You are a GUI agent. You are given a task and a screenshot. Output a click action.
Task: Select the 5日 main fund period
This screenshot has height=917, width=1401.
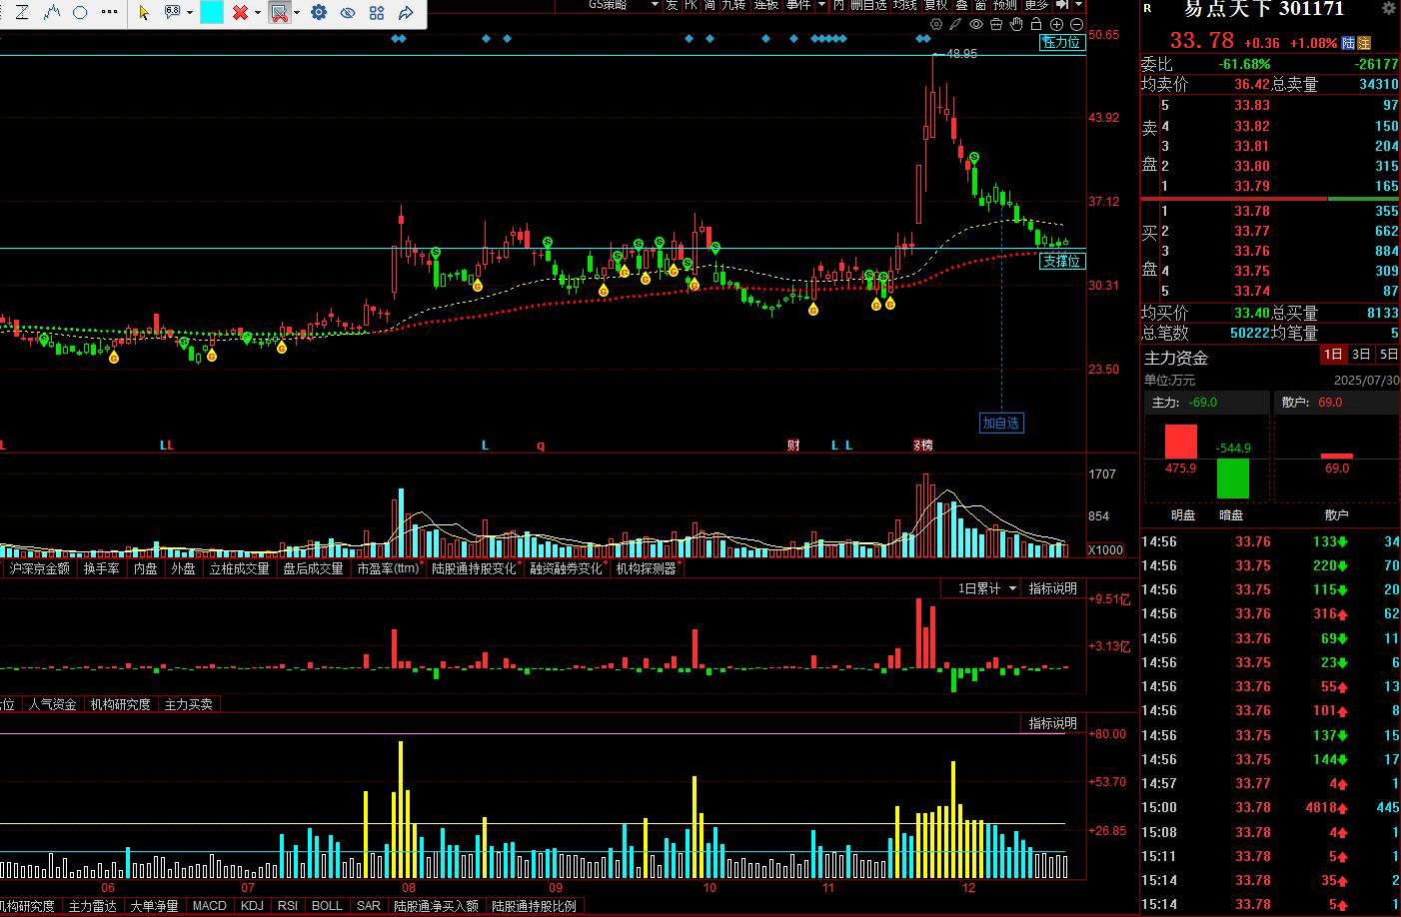click(1389, 355)
